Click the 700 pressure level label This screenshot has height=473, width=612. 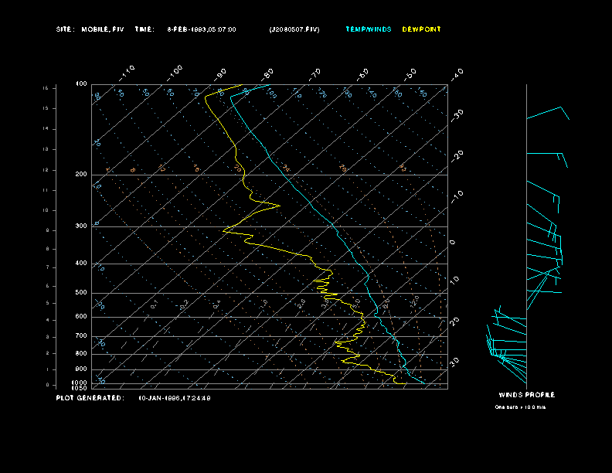tap(81, 336)
